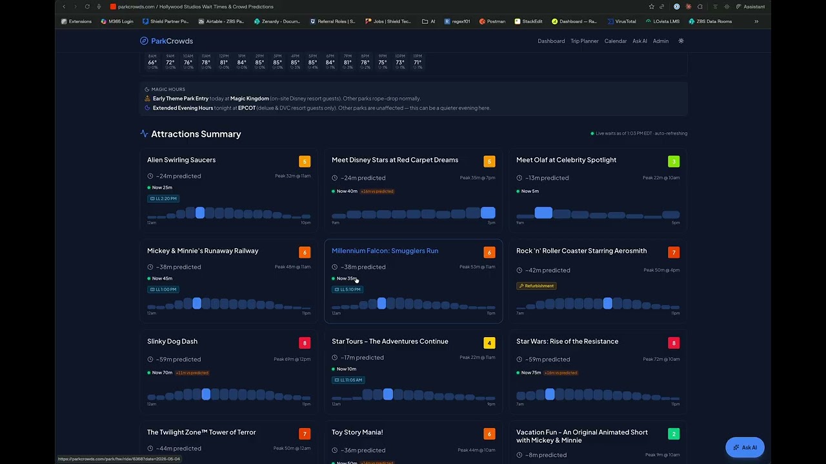Toggle the light/dark theme sun icon
The height and width of the screenshot is (464, 826).
point(681,41)
